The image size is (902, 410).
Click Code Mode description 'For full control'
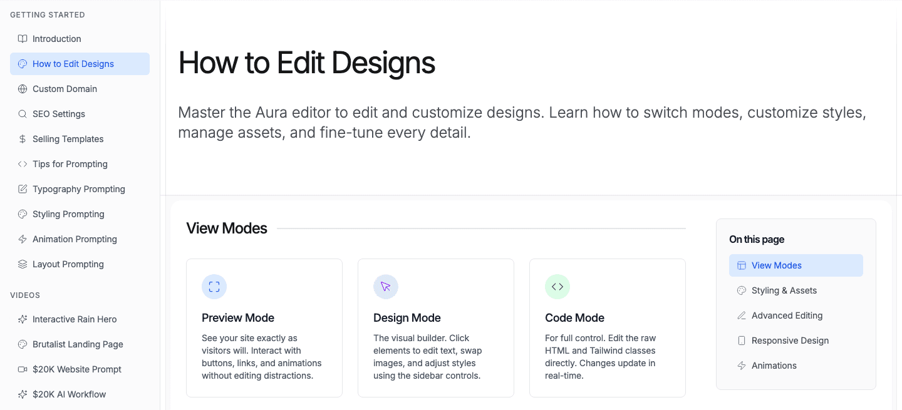[x=601, y=357]
